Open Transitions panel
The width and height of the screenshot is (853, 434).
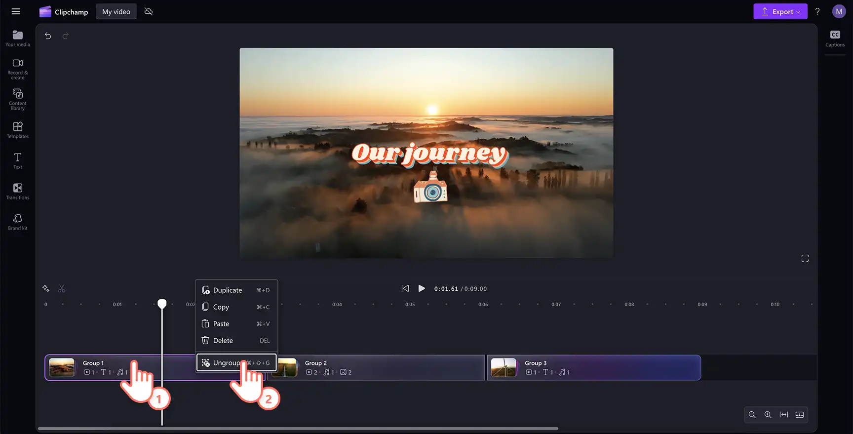(18, 192)
